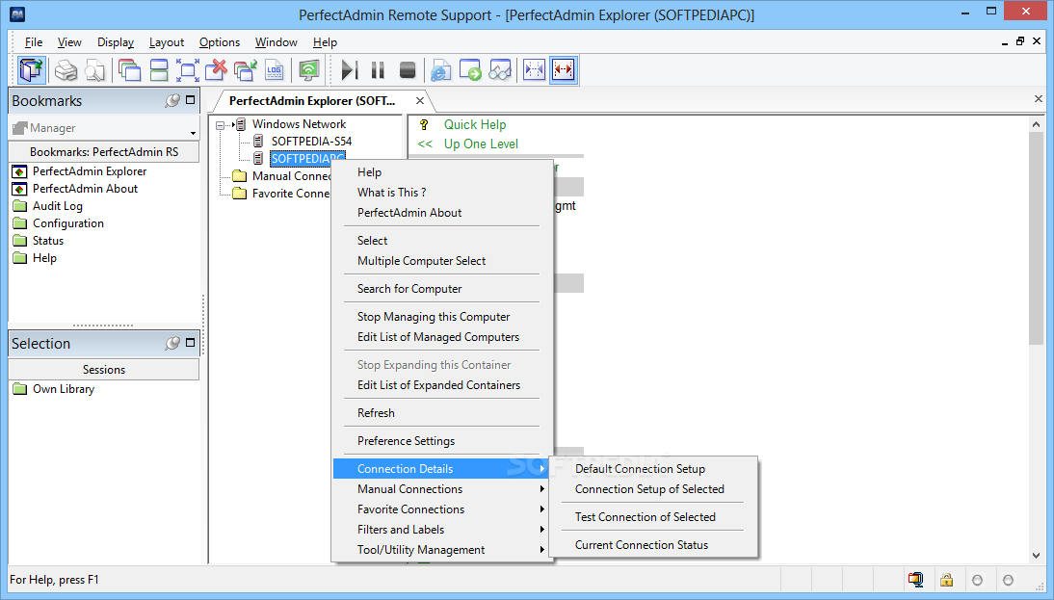The image size is (1054, 600).
Task: Open the Options menu
Action: (219, 42)
